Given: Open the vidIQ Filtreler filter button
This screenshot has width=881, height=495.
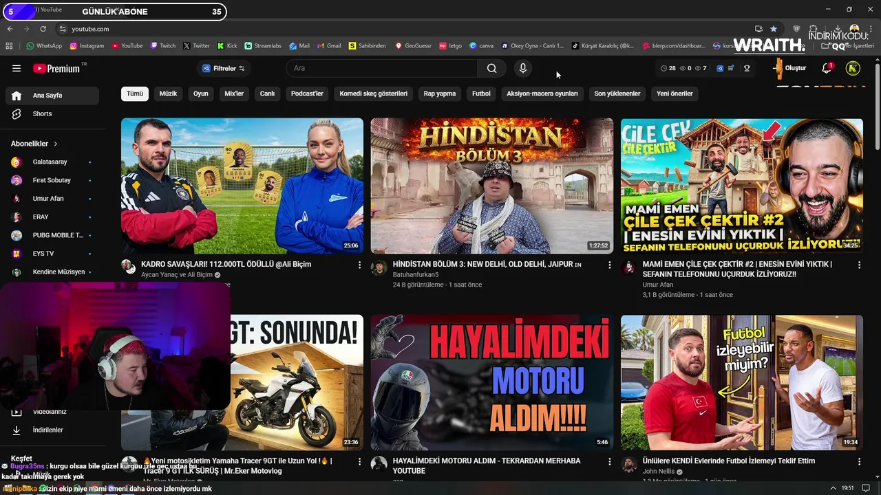Looking at the screenshot, I should pyautogui.click(x=223, y=68).
